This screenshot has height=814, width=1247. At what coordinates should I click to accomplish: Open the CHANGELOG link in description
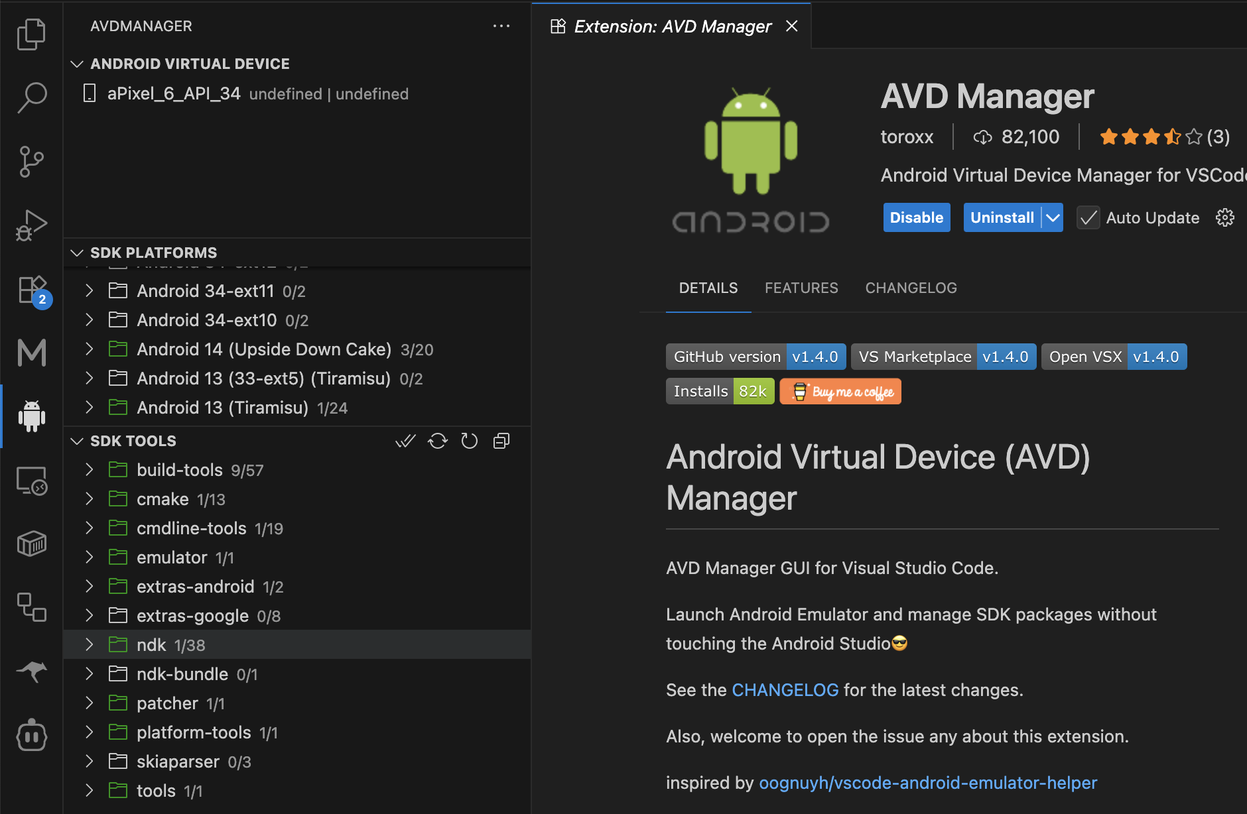pos(785,690)
